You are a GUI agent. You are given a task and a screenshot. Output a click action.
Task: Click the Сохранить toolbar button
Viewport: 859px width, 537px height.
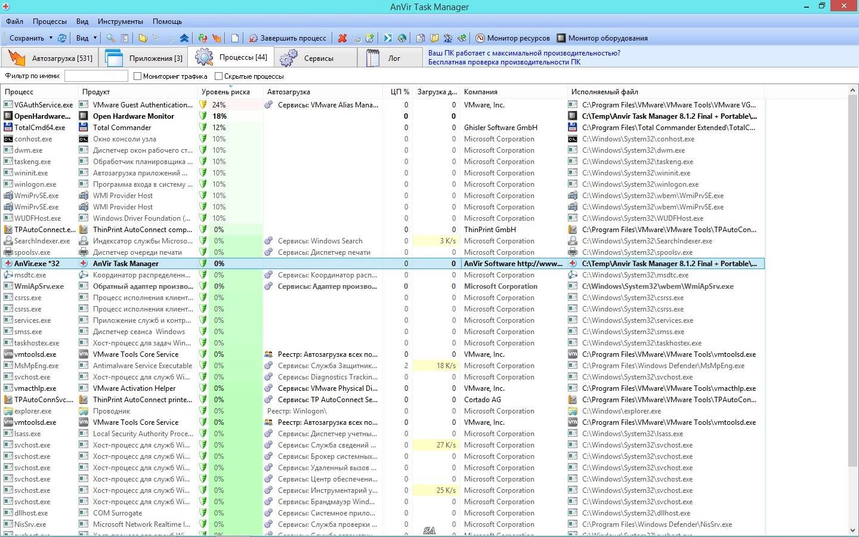pos(26,38)
